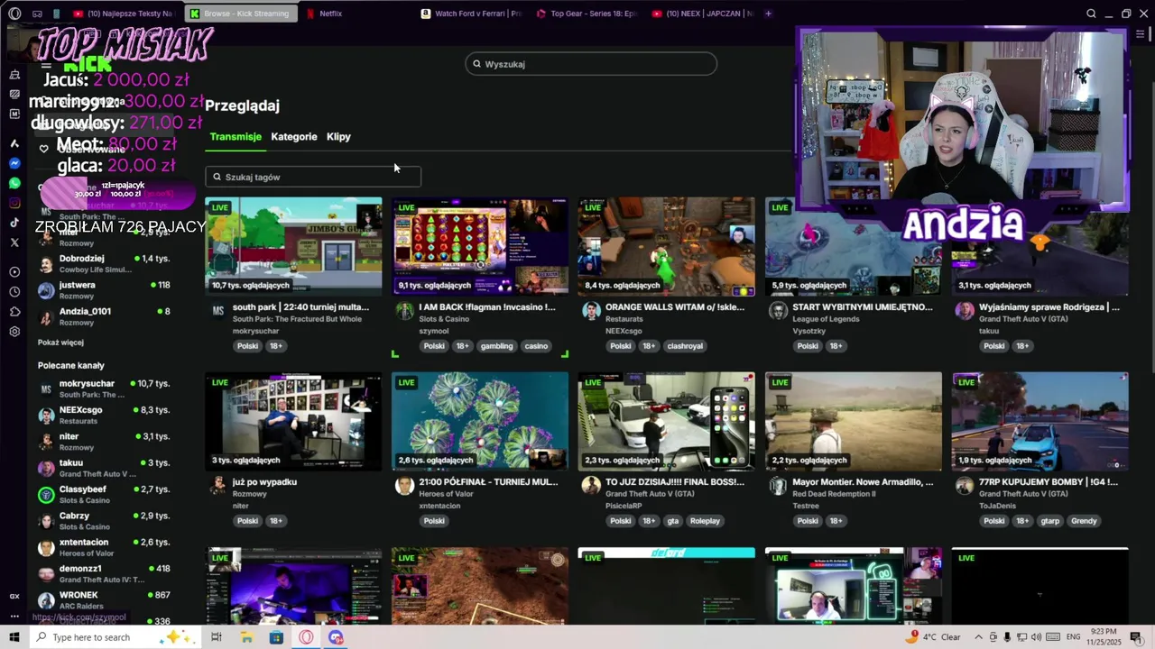Click the Windows taskbar search box
This screenshot has width=1155, height=649.
tap(117, 637)
